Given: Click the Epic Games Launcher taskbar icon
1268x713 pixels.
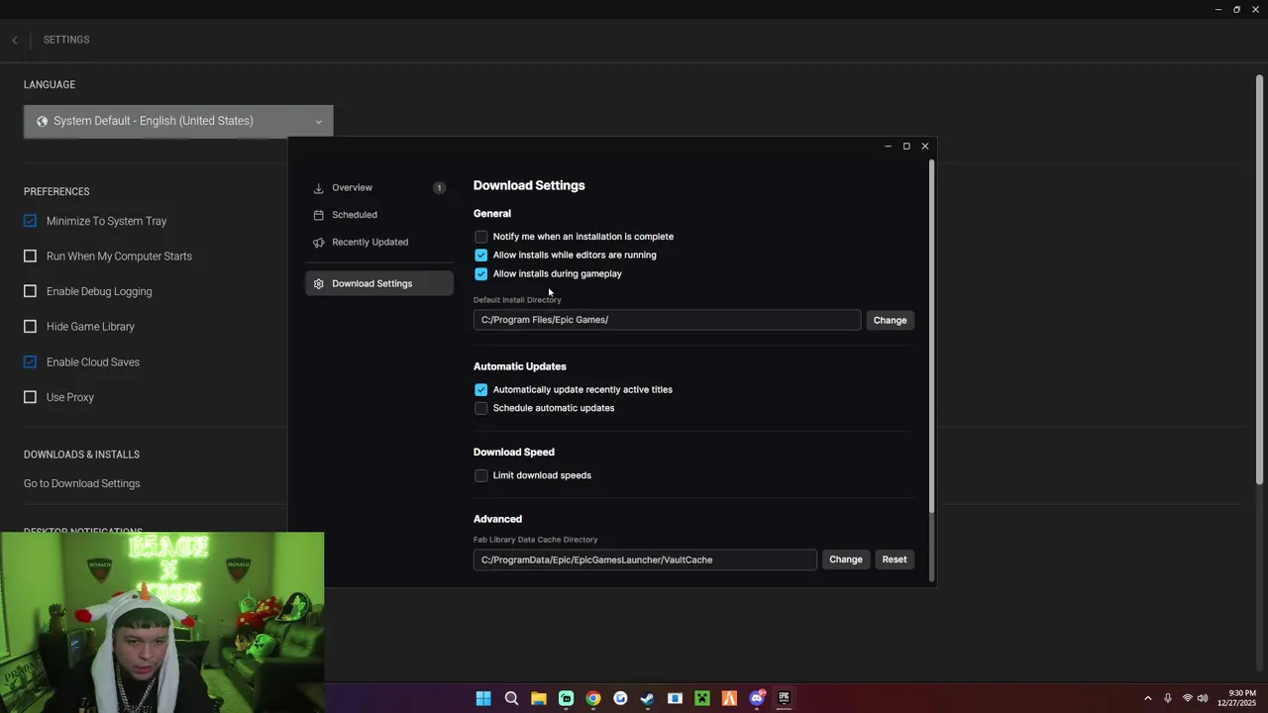Looking at the screenshot, I should (x=784, y=698).
